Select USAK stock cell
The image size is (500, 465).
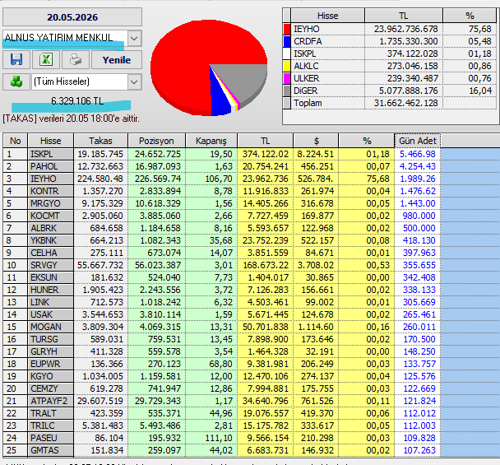click(51, 314)
